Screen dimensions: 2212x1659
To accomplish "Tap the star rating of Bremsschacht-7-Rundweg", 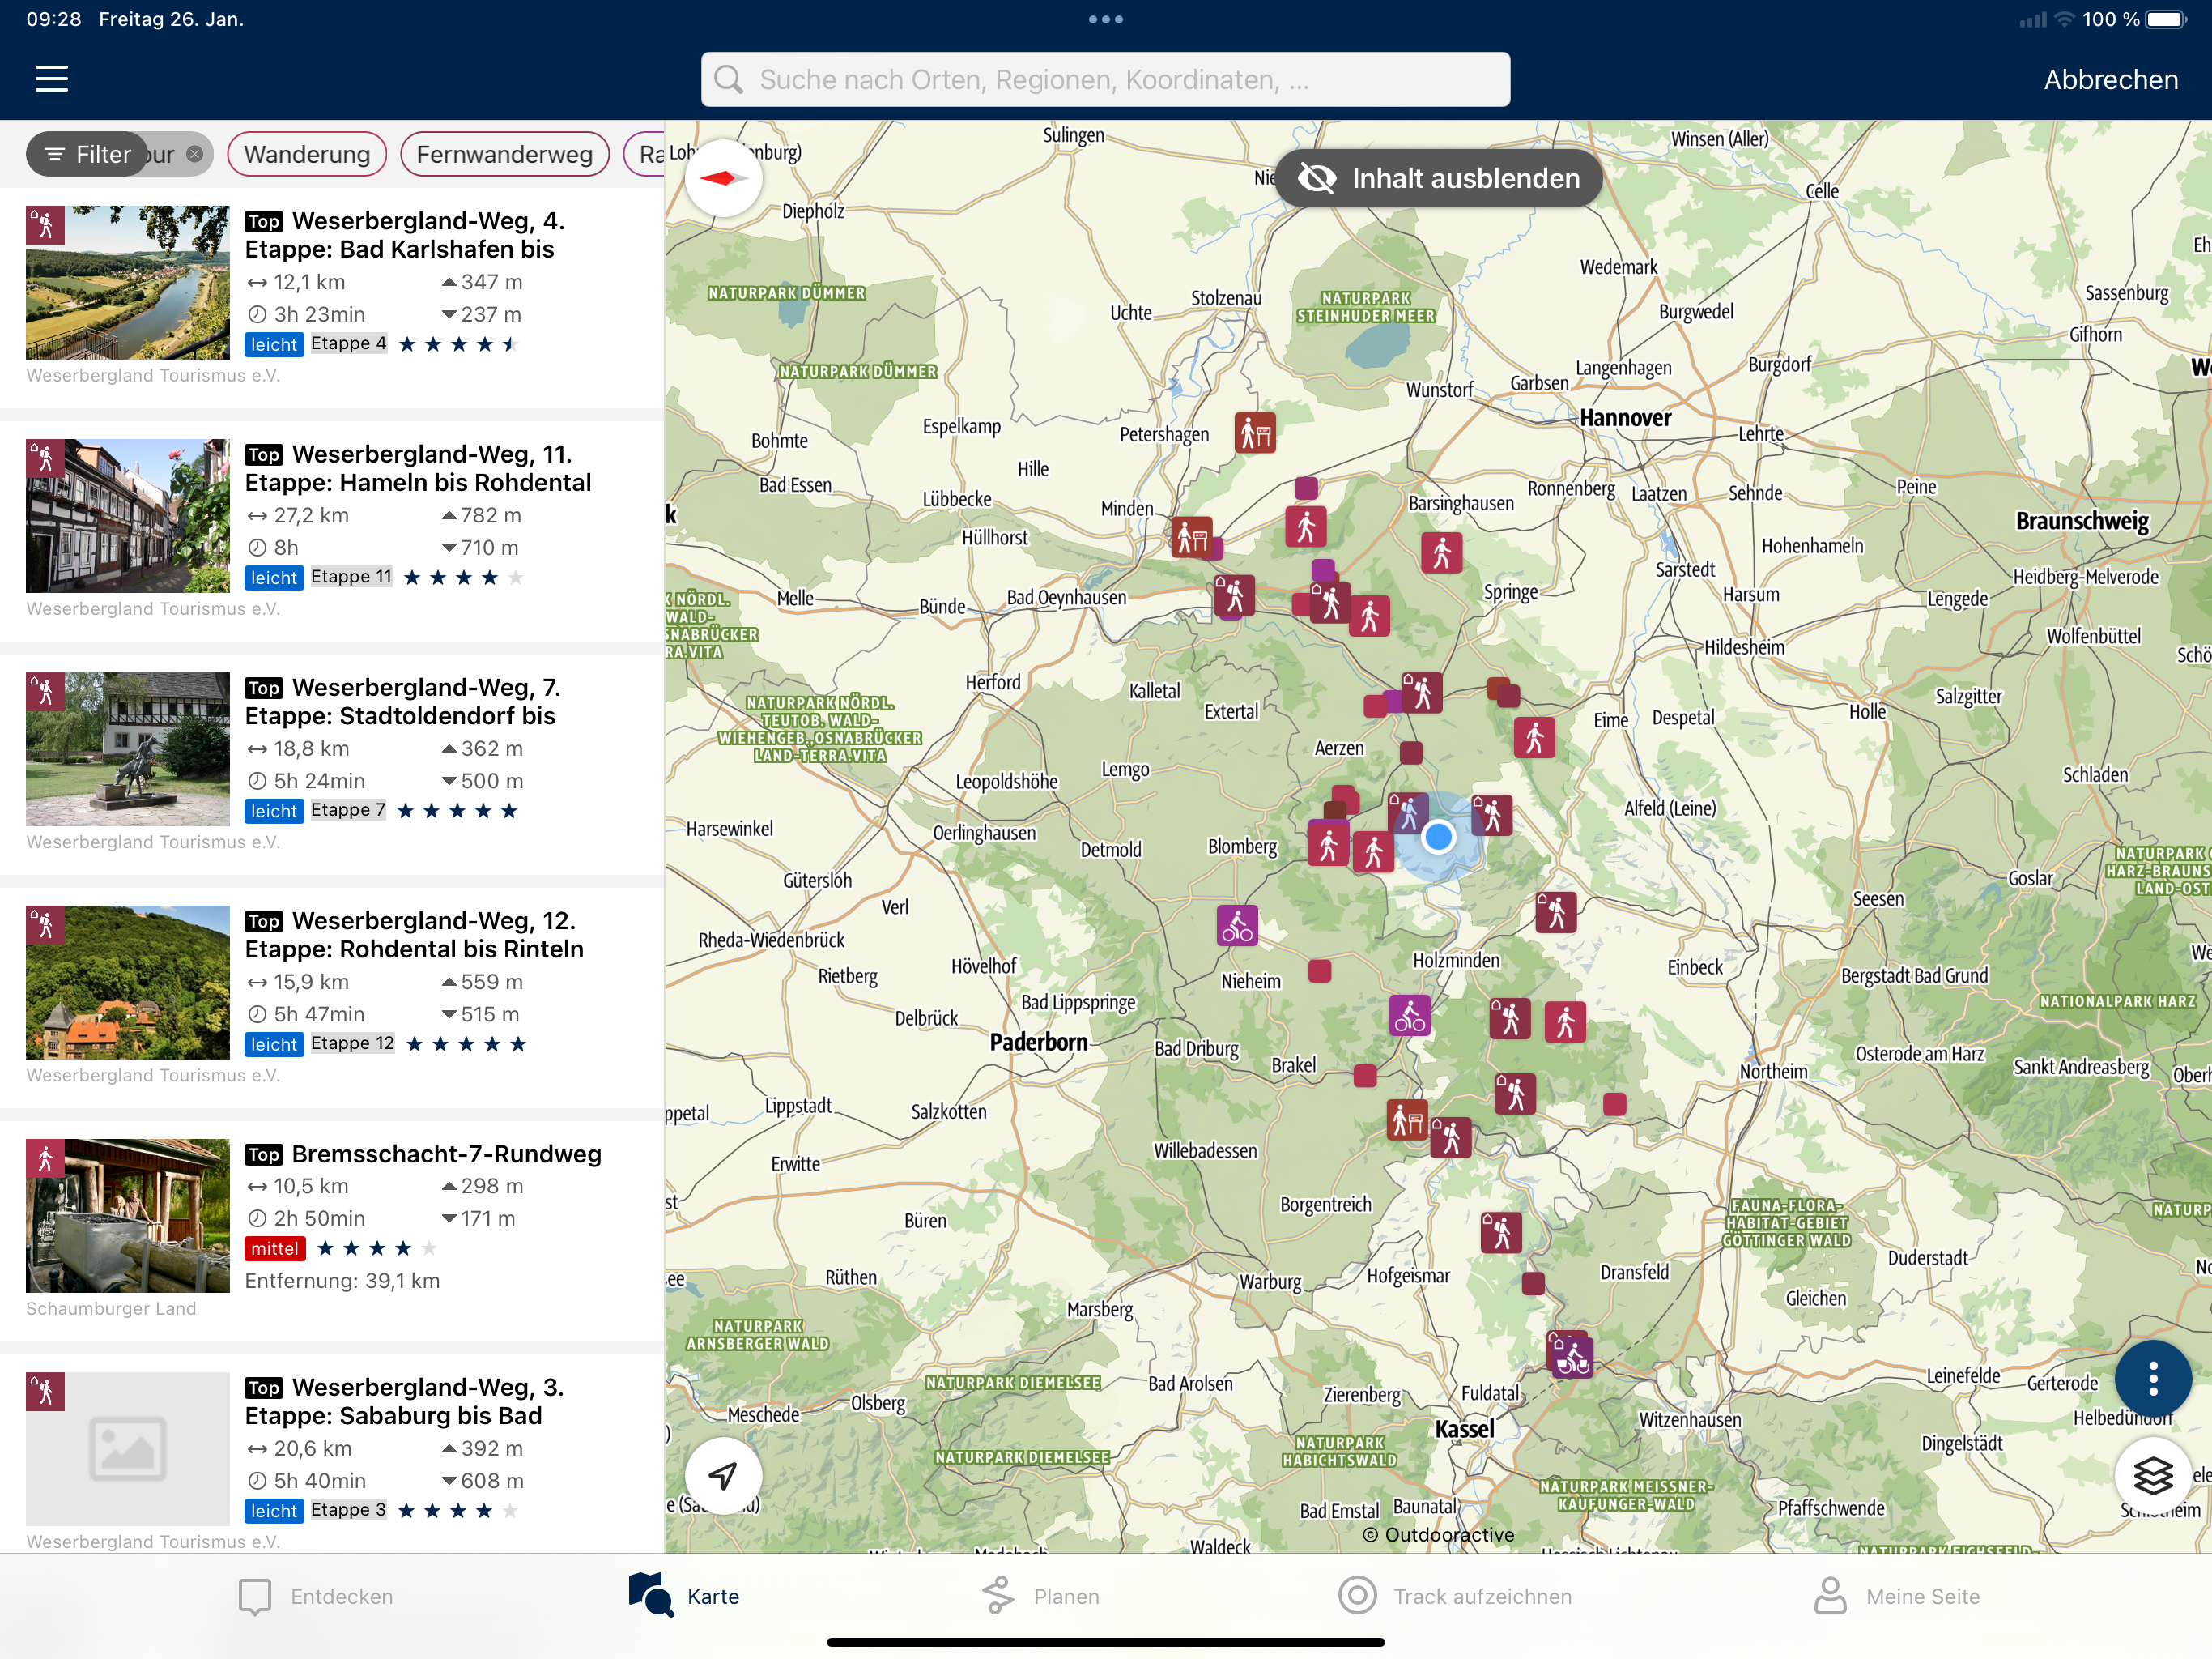I will coord(377,1247).
